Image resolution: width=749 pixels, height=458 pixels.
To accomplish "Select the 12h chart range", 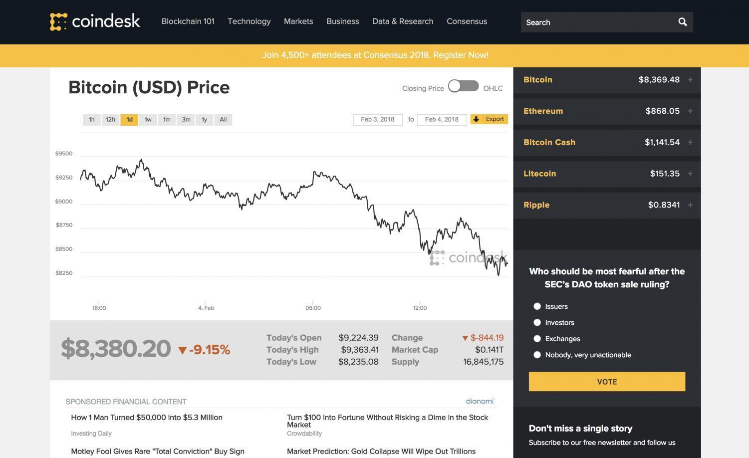I will [x=110, y=120].
